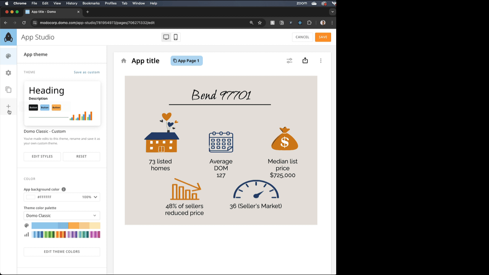Open the settings gear in the left sidebar
This screenshot has width=489, height=275.
coord(8,73)
